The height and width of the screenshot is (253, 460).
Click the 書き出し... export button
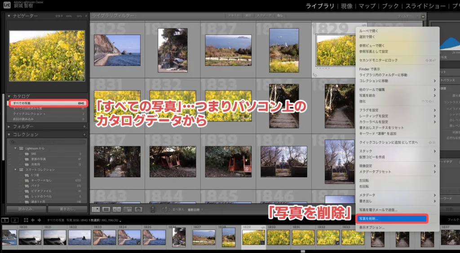(x=68, y=209)
